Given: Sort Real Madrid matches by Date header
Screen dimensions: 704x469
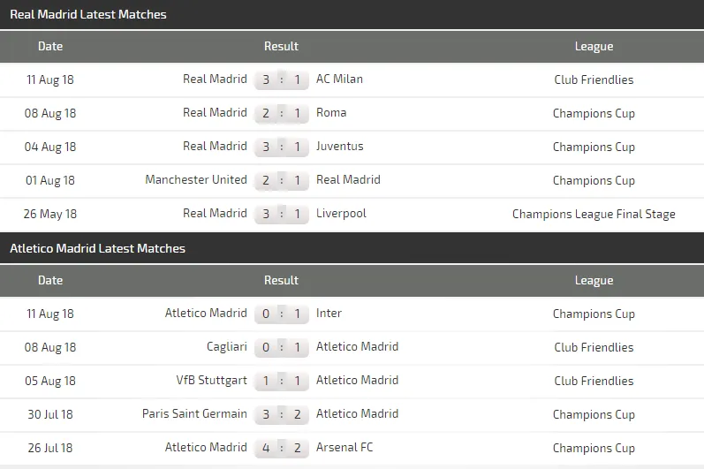Looking at the screenshot, I should 50,46.
